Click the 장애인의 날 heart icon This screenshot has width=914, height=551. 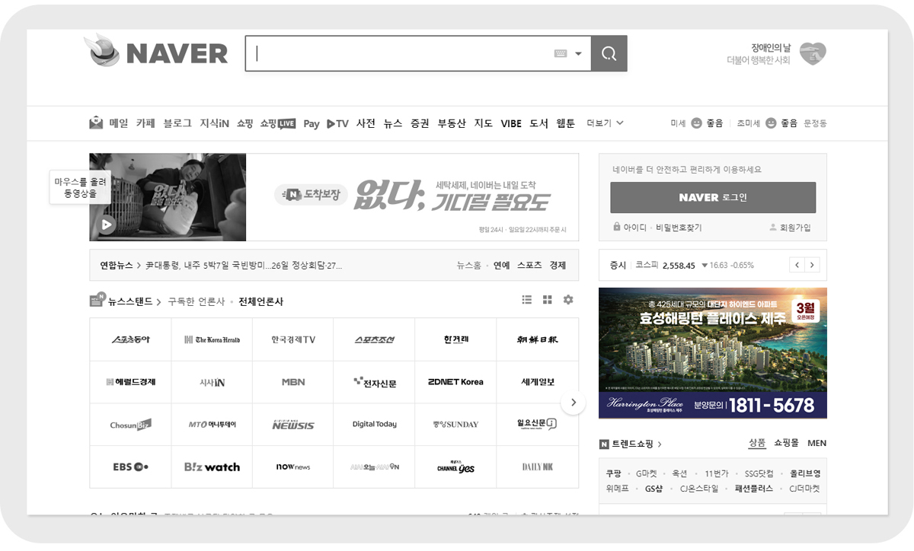tap(813, 53)
